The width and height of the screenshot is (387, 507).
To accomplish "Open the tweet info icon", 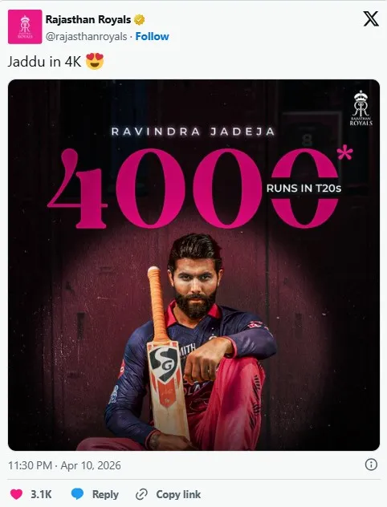I will pos(371,464).
